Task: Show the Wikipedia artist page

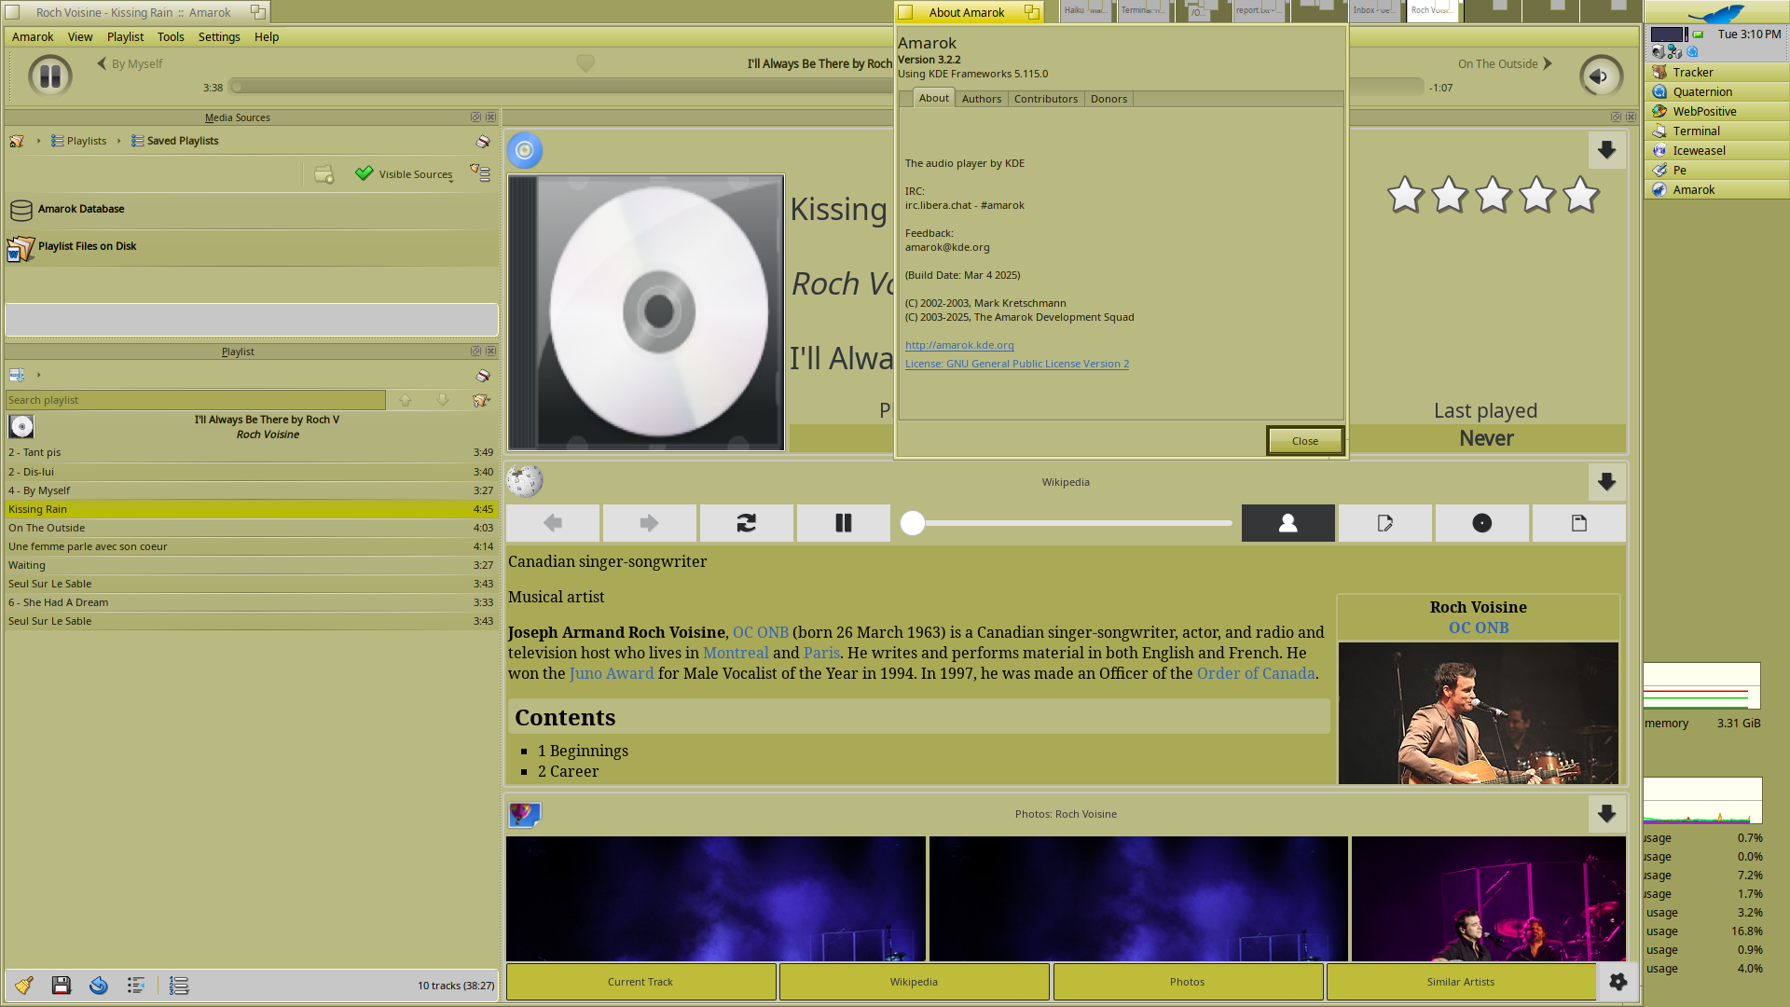Action: [1288, 523]
